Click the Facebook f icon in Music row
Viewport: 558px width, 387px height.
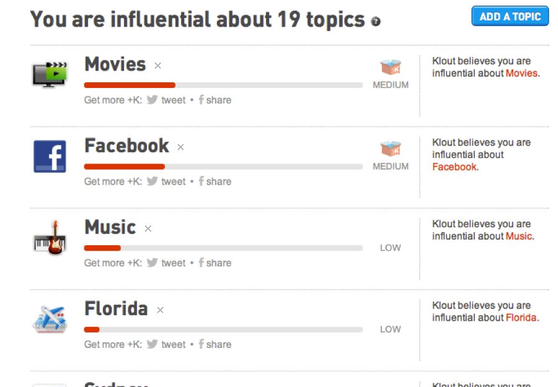point(201,263)
